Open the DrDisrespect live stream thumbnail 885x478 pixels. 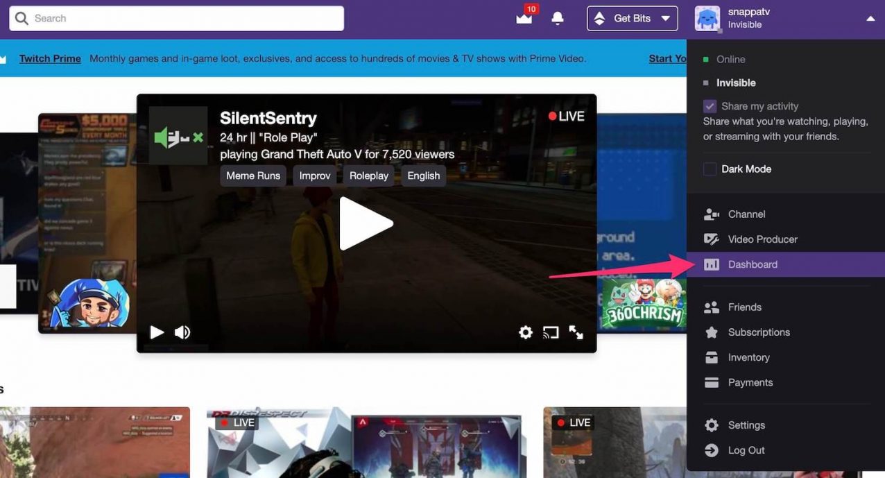pos(366,443)
